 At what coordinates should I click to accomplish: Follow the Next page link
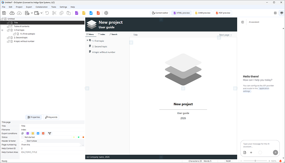click(225, 35)
